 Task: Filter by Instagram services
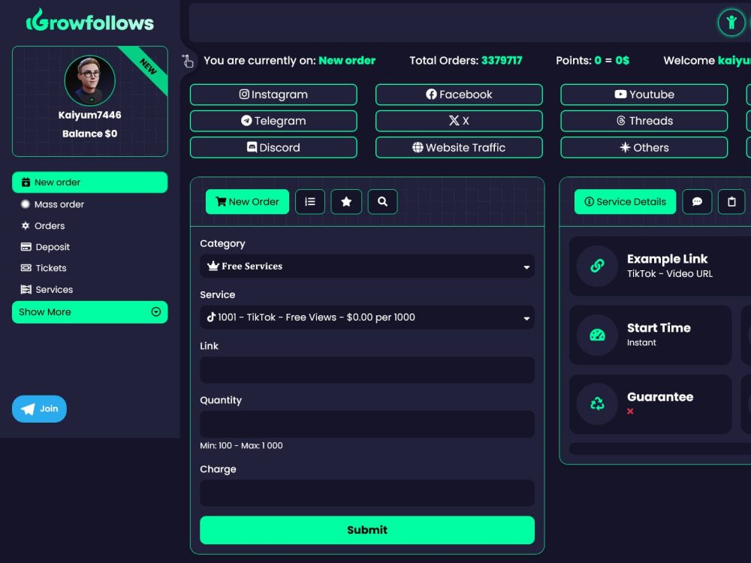point(273,95)
